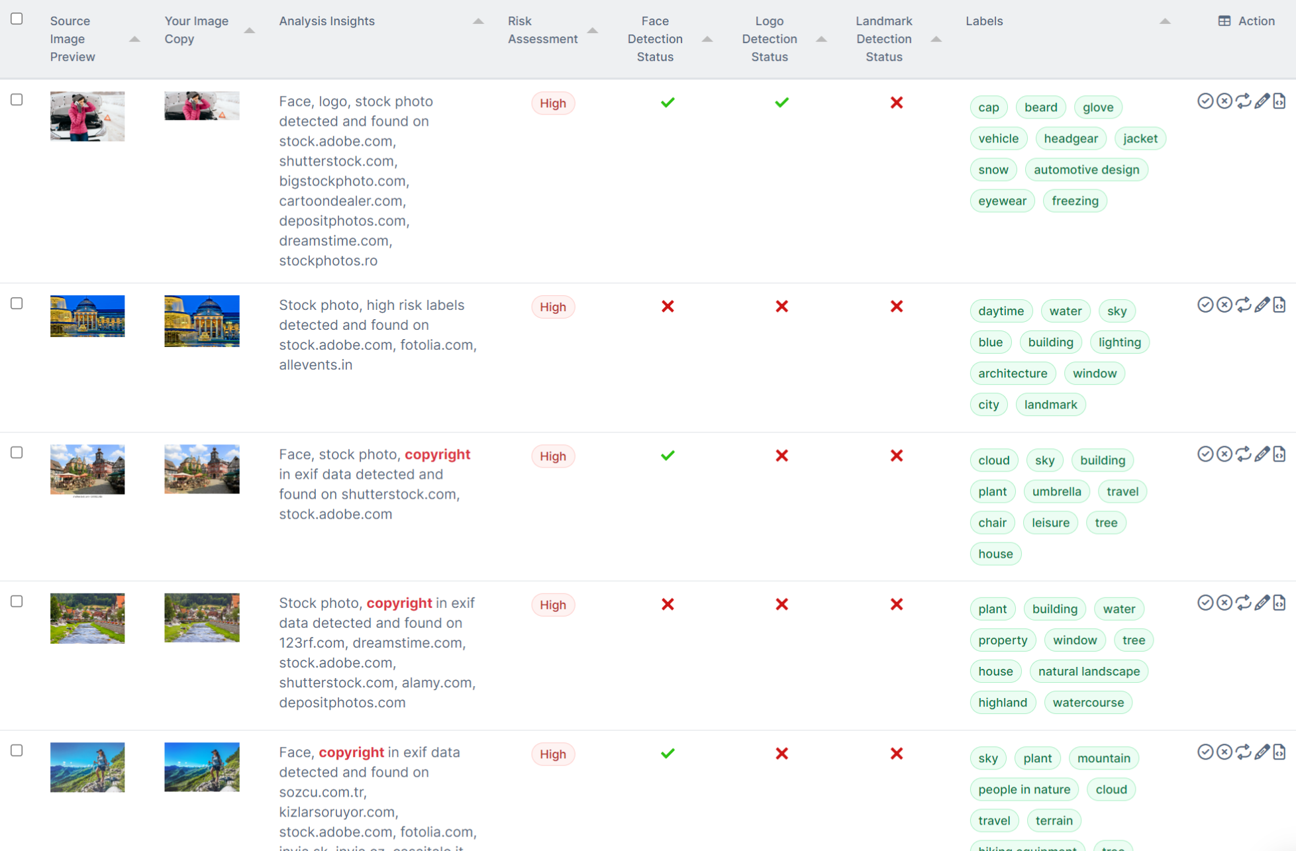Select the checkbox for the first image row
Image resolution: width=1296 pixels, height=851 pixels.
(17, 99)
